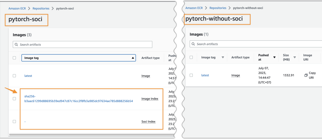The width and height of the screenshot is (322, 139).
Task: Click Image artifact type in pytorch-soci latest row
Action: point(146,76)
